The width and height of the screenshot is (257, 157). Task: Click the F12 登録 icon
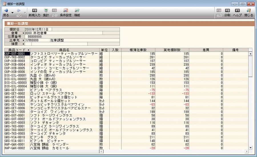[x=219, y=11]
